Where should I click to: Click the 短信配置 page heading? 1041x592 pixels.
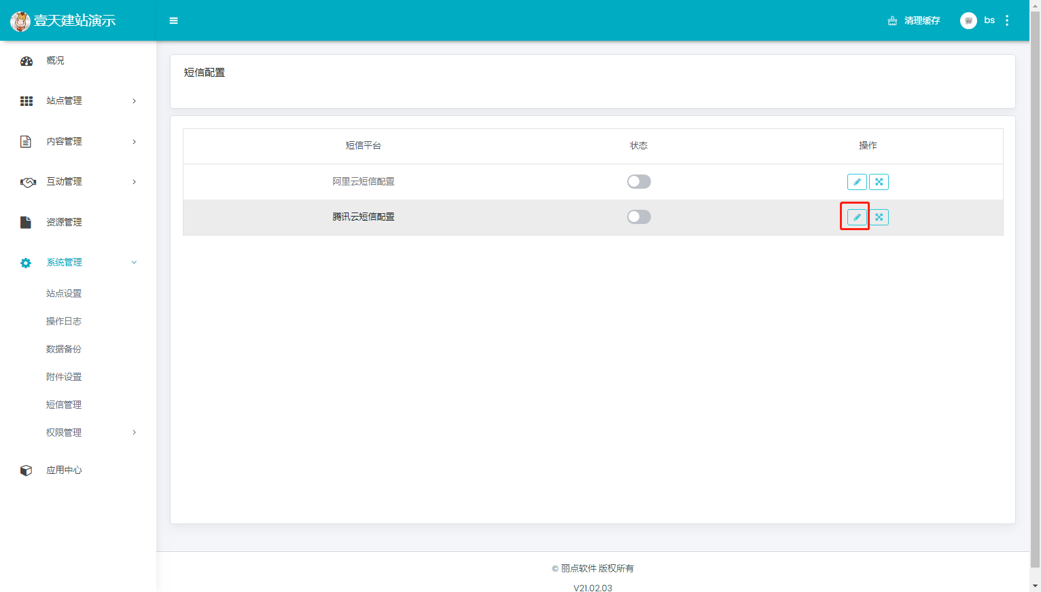tap(205, 73)
